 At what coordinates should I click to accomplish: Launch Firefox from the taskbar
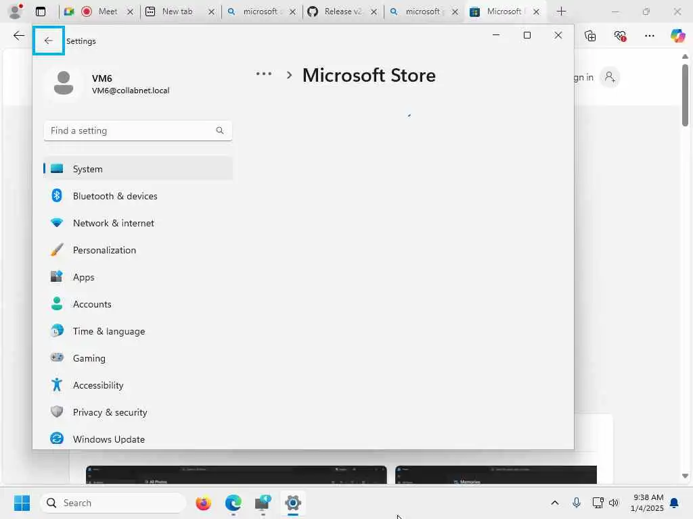(x=203, y=503)
